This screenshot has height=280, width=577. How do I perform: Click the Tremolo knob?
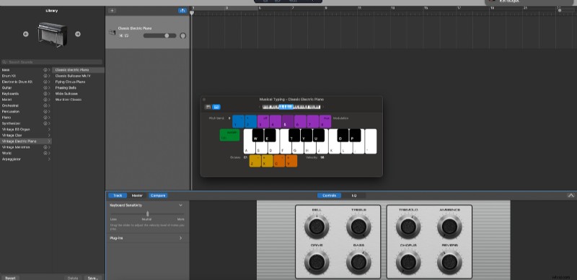coord(408,227)
